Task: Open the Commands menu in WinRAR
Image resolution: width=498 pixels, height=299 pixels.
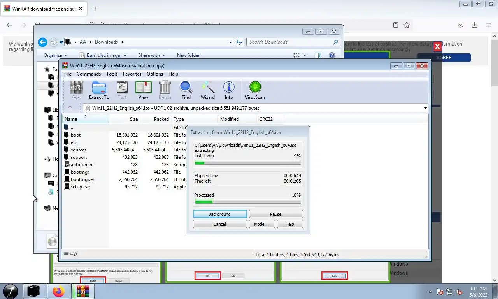Action: point(89,74)
